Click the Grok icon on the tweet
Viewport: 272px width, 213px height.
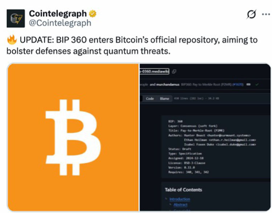(x=250, y=14)
